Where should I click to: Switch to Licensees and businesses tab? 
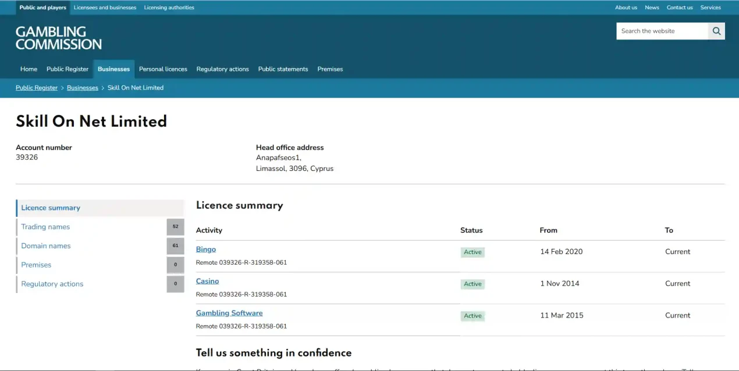tap(105, 8)
